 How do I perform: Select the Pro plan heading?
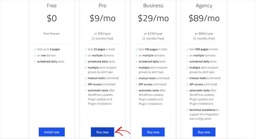[102, 6]
